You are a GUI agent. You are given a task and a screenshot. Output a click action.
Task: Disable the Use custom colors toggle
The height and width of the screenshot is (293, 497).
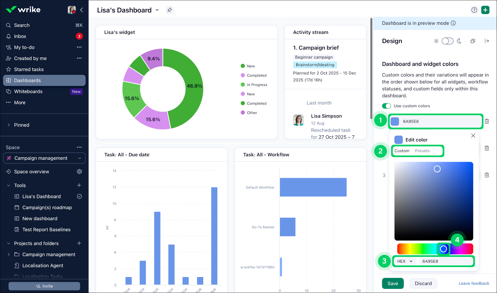[386, 106]
